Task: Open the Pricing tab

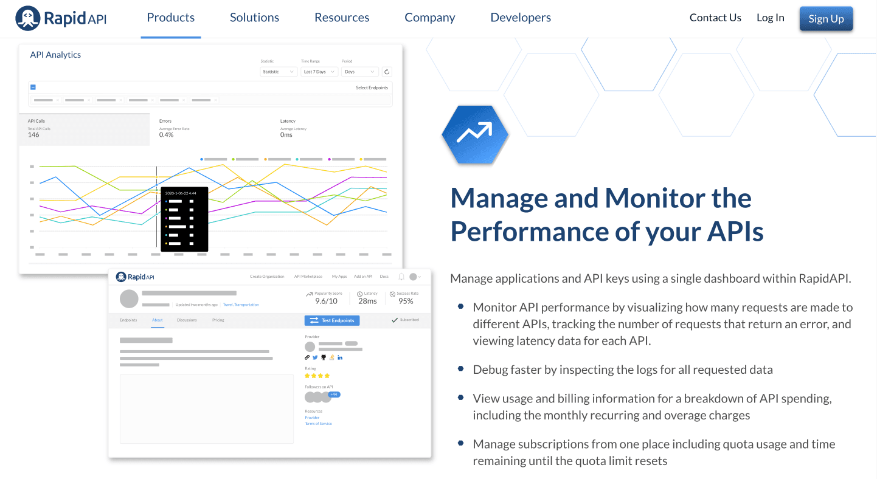Action: coord(218,320)
